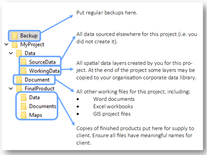
Task: Click the Maps folder icon
Action: click(24, 115)
